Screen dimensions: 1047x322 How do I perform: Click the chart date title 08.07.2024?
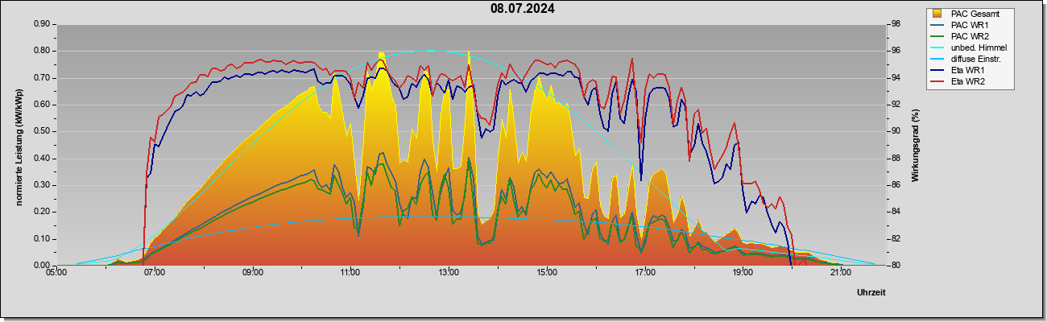(523, 9)
